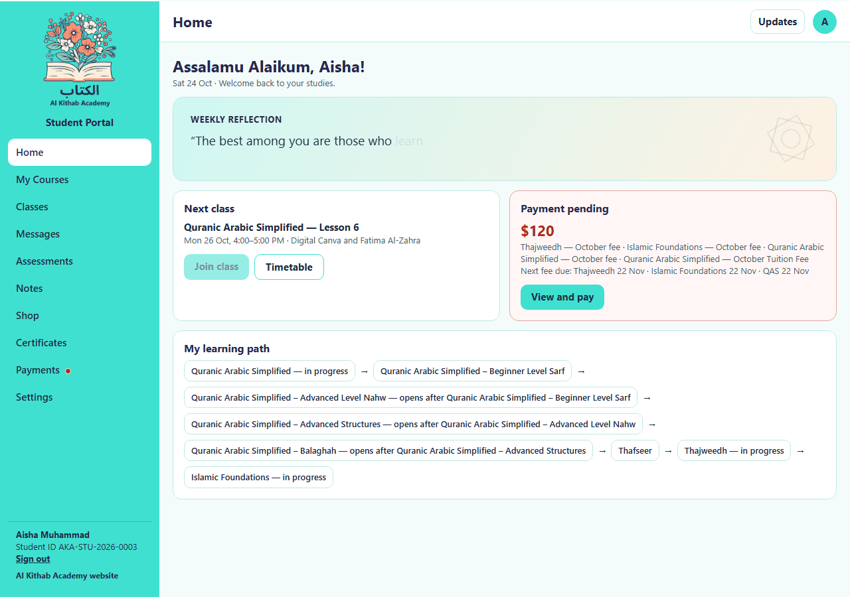Open Messages from the sidebar

(x=80, y=234)
